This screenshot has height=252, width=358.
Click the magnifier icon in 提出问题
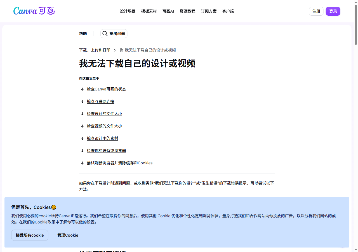click(105, 34)
